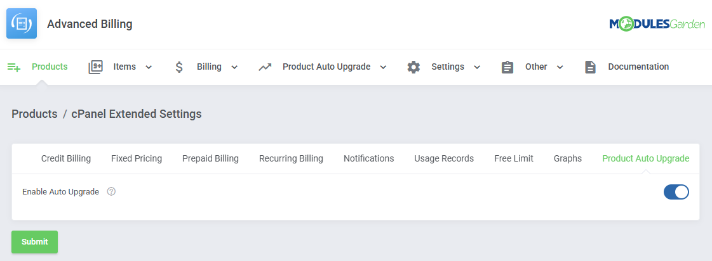Switch to the Prepaid Billing tab

coord(210,158)
